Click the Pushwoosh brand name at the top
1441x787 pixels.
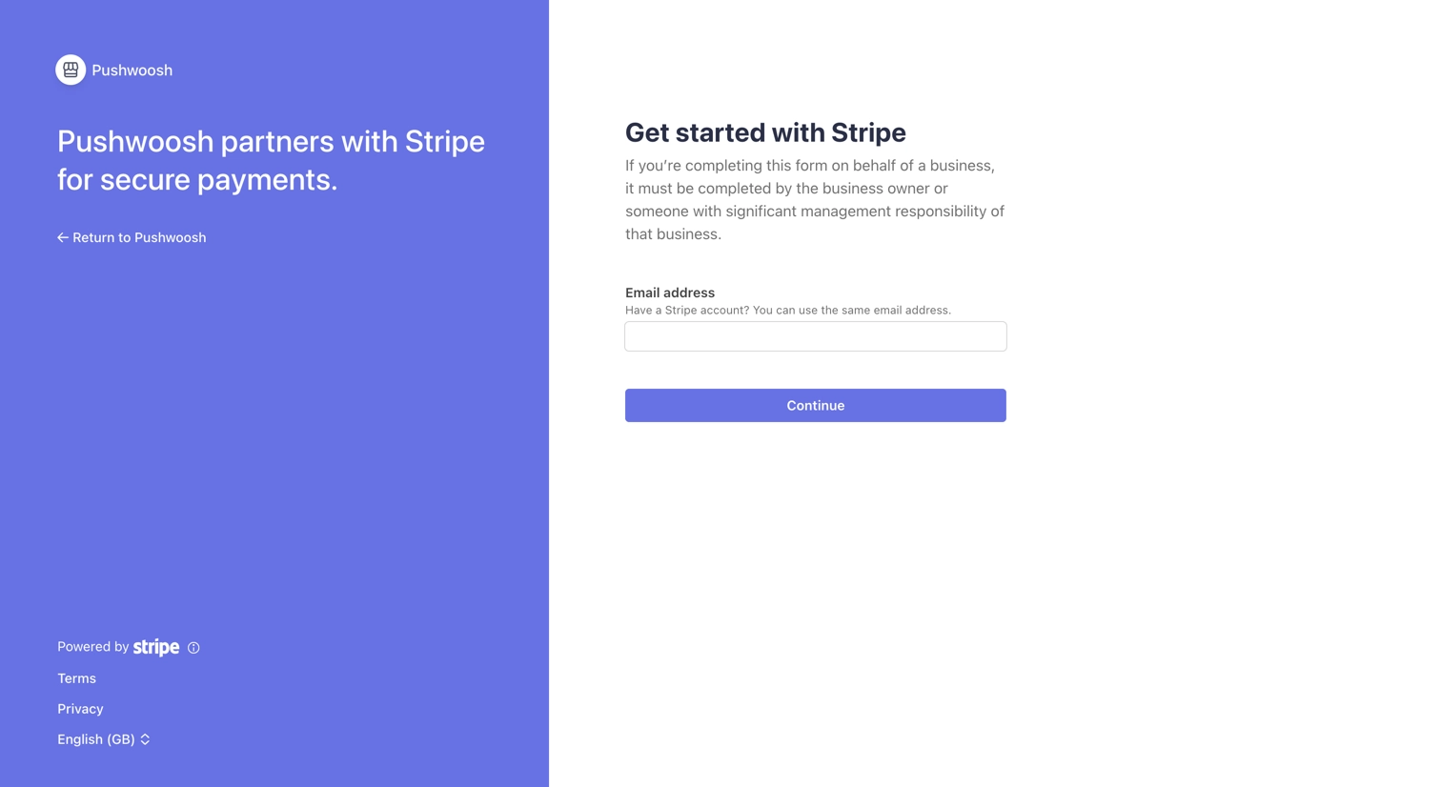[132, 70]
